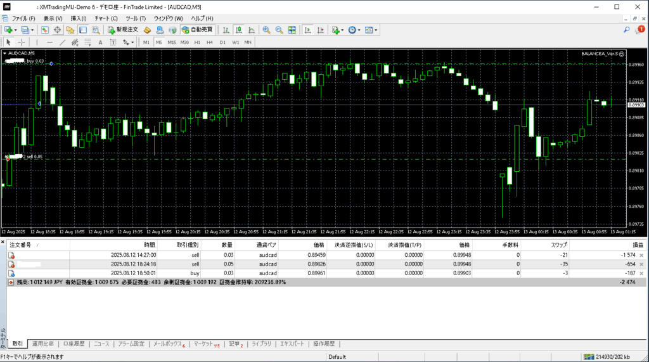Select the Horizontal Line drawing tool

tap(49, 42)
